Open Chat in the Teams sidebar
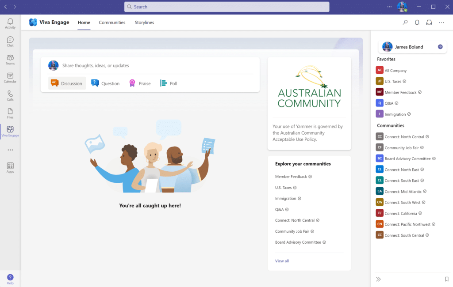This screenshot has height=287, width=453. [x=10, y=42]
